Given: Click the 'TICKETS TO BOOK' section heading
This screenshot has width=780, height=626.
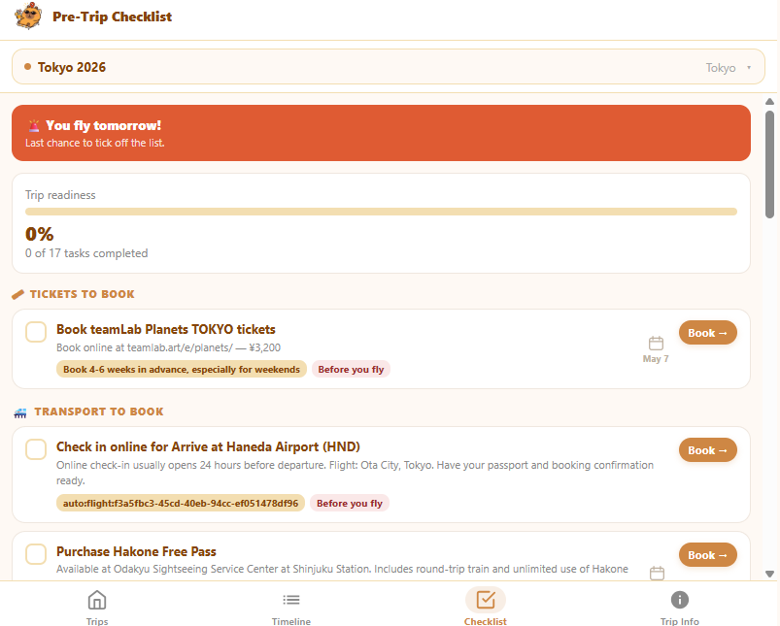Looking at the screenshot, I should (82, 294).
